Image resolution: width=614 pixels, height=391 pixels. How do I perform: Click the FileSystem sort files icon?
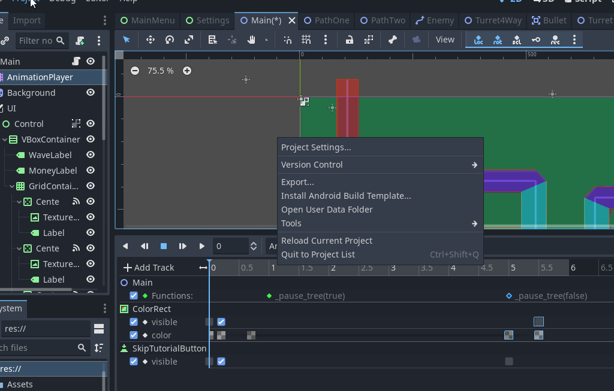click(x=99, y=348)
